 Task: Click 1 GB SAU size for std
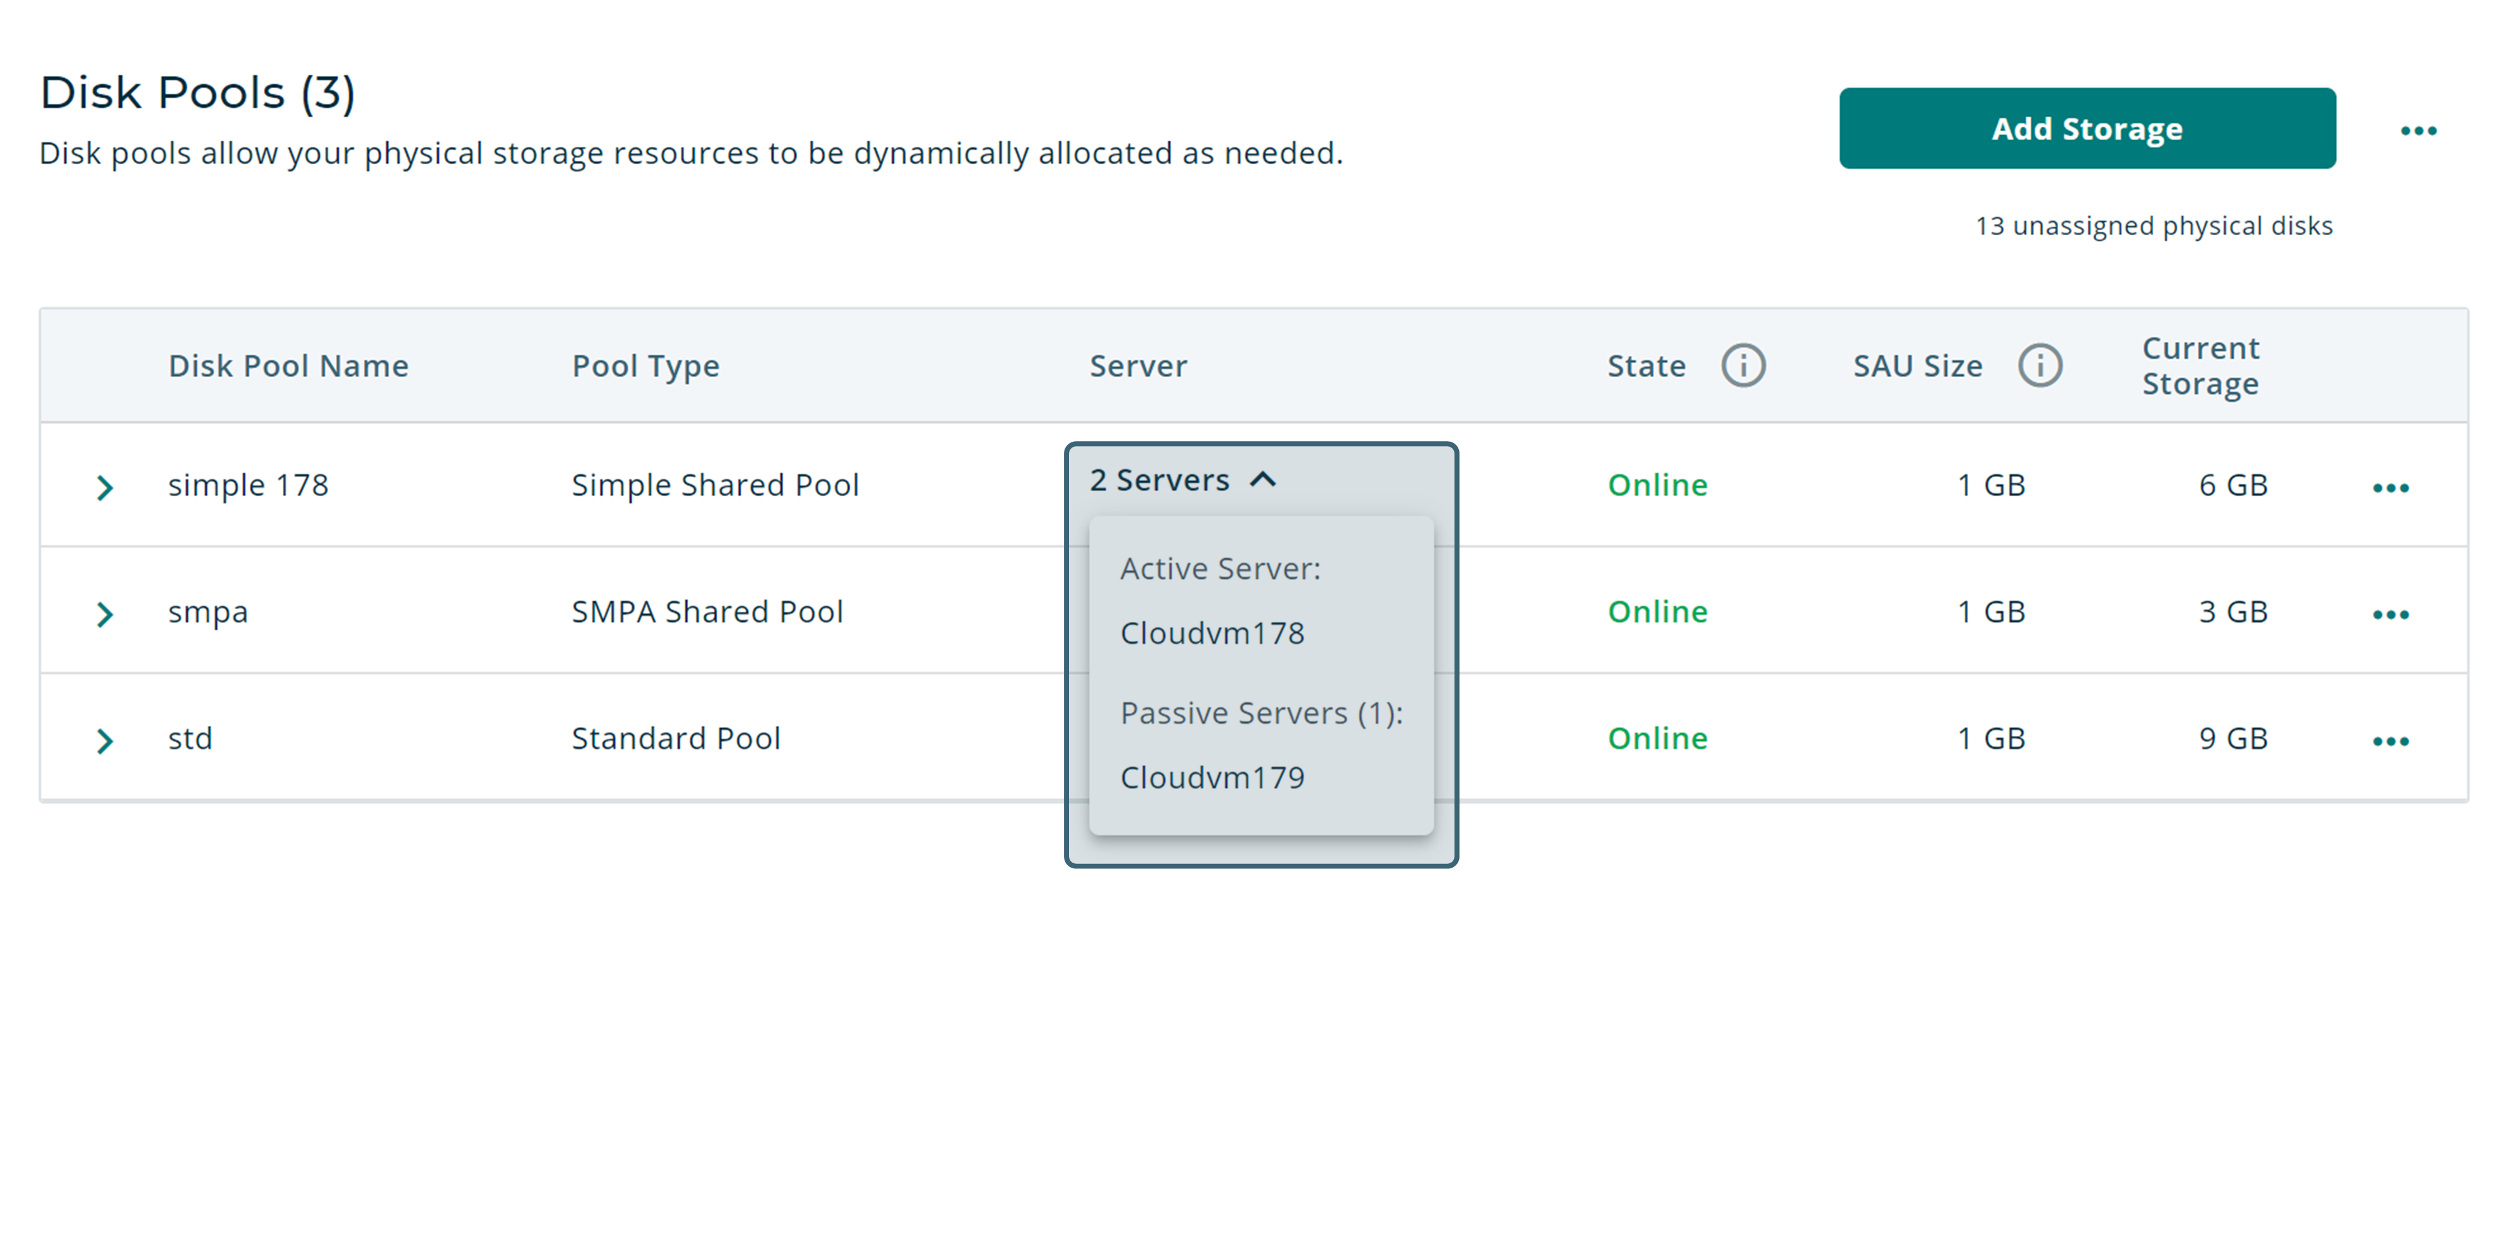tap(1990, 739)
